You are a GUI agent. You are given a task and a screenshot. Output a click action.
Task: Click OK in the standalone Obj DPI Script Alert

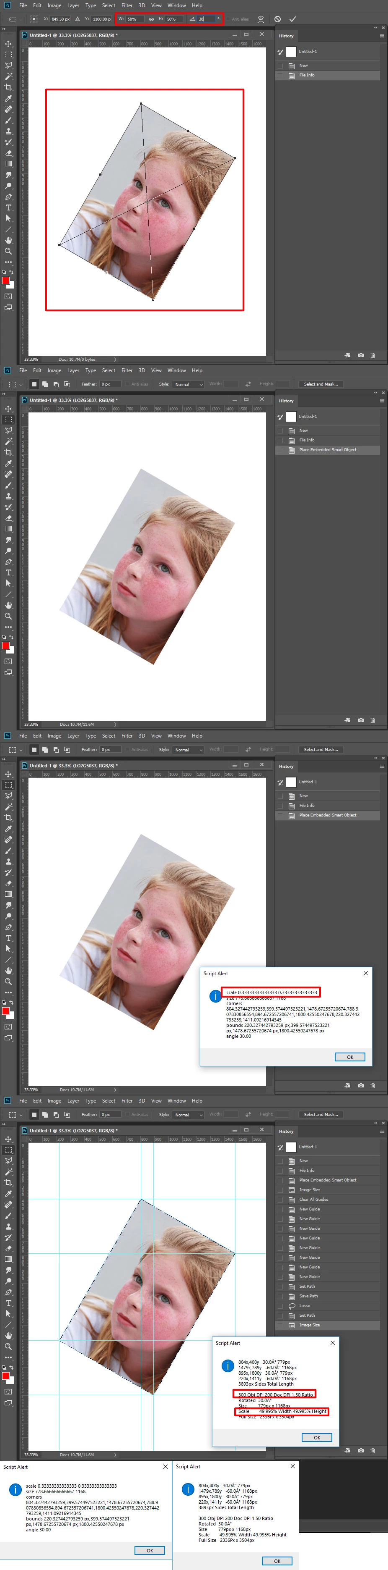(277, 1561)
